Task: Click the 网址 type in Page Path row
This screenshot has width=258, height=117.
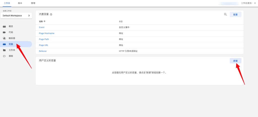Action: click(x=121, y=39)
